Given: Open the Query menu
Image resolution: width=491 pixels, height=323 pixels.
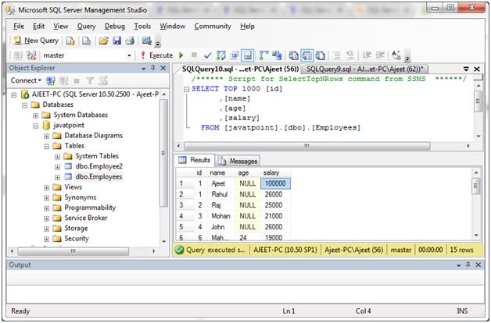Looking at the screenshot, I should coord(87,27).
